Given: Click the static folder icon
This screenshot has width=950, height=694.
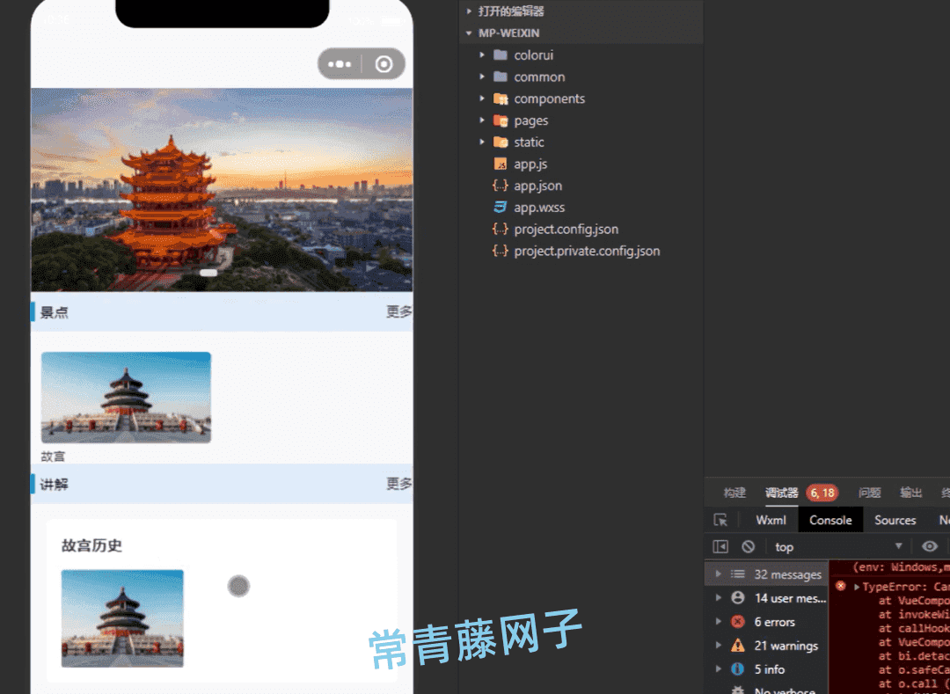Looking at the screenshot, I should pyautogui.click(x=501, y=142).
